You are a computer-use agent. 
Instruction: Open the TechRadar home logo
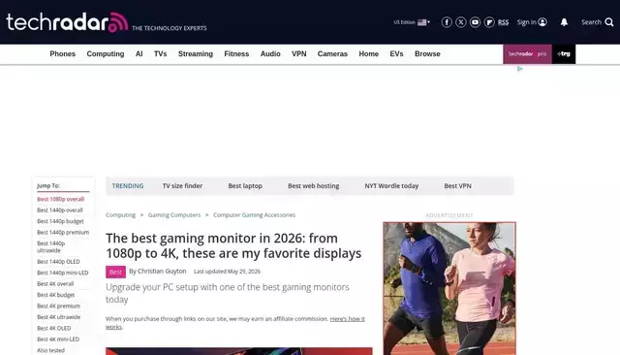[x=67, y=22]
